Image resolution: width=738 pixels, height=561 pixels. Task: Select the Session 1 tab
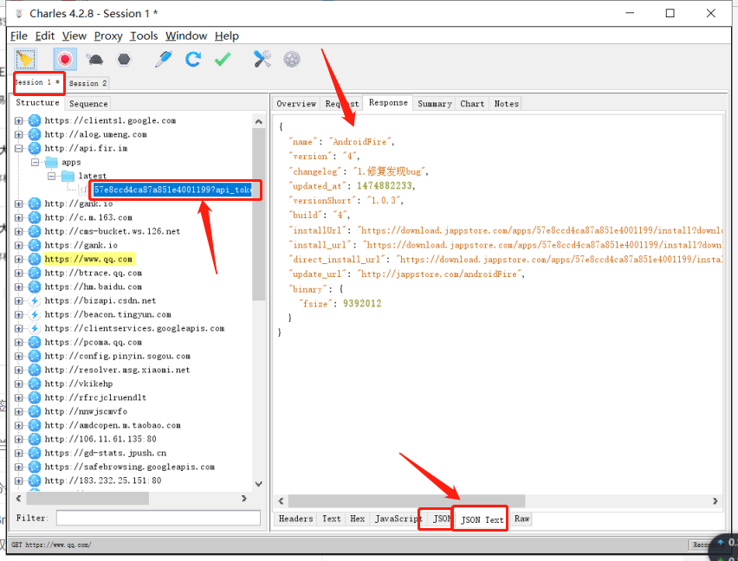[x=37, y=82]
